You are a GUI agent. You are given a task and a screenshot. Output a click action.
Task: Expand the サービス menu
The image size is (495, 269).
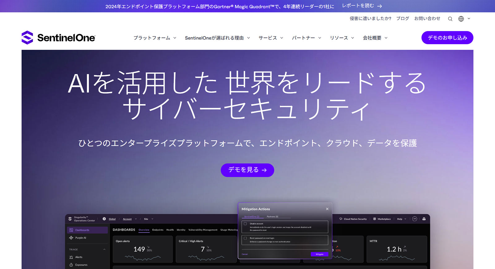pos(271,38)
